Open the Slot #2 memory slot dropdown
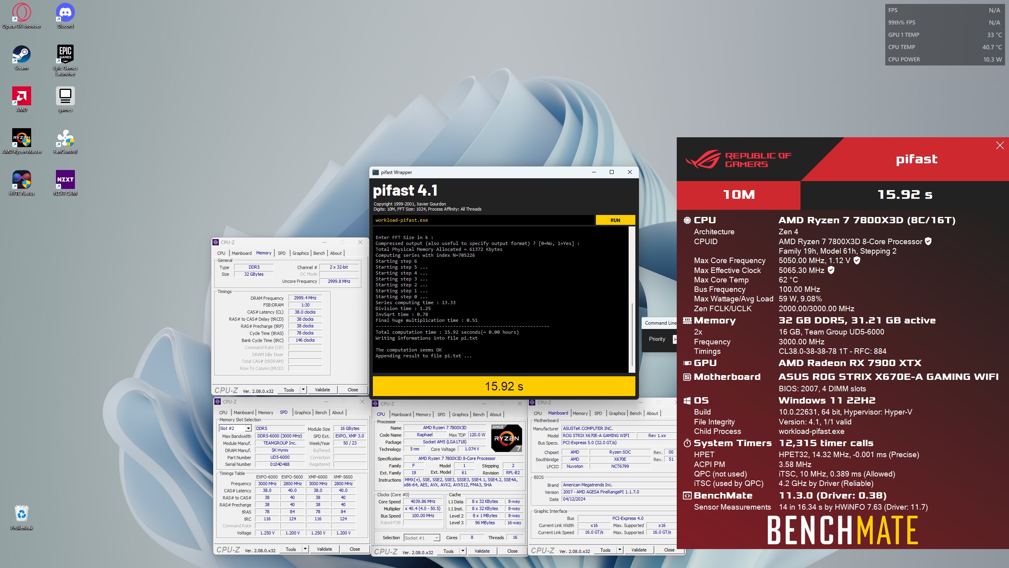1009x568 pixels. click(248, 428)
